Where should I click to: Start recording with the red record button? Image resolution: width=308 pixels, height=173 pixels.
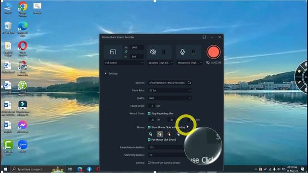[214, 52]
